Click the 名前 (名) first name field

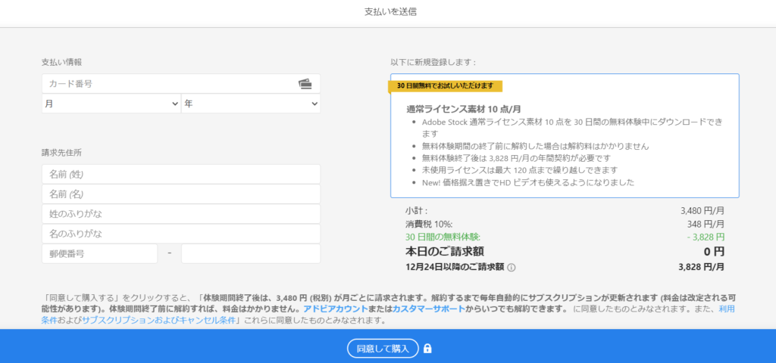coord(180,194)
